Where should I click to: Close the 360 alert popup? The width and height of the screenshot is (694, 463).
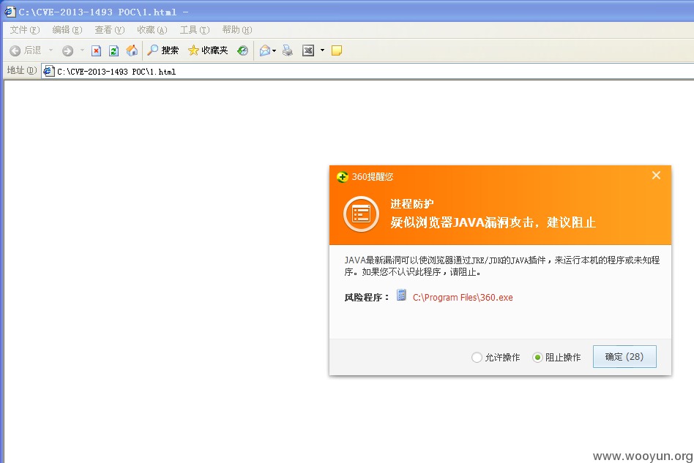coord(656,176)
